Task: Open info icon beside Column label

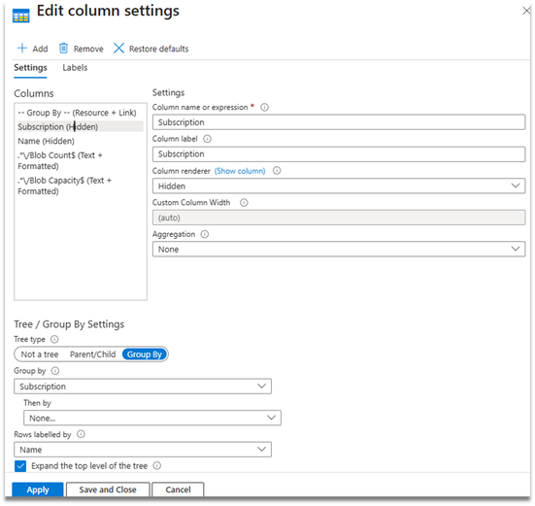Action: 207,139
